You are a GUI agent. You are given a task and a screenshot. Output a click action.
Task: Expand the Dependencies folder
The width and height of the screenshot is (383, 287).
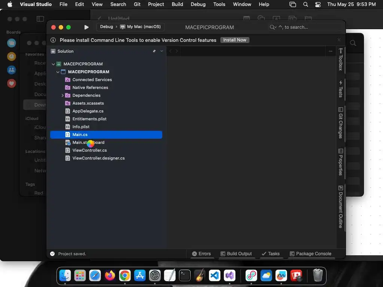click(x=62, y=95)
